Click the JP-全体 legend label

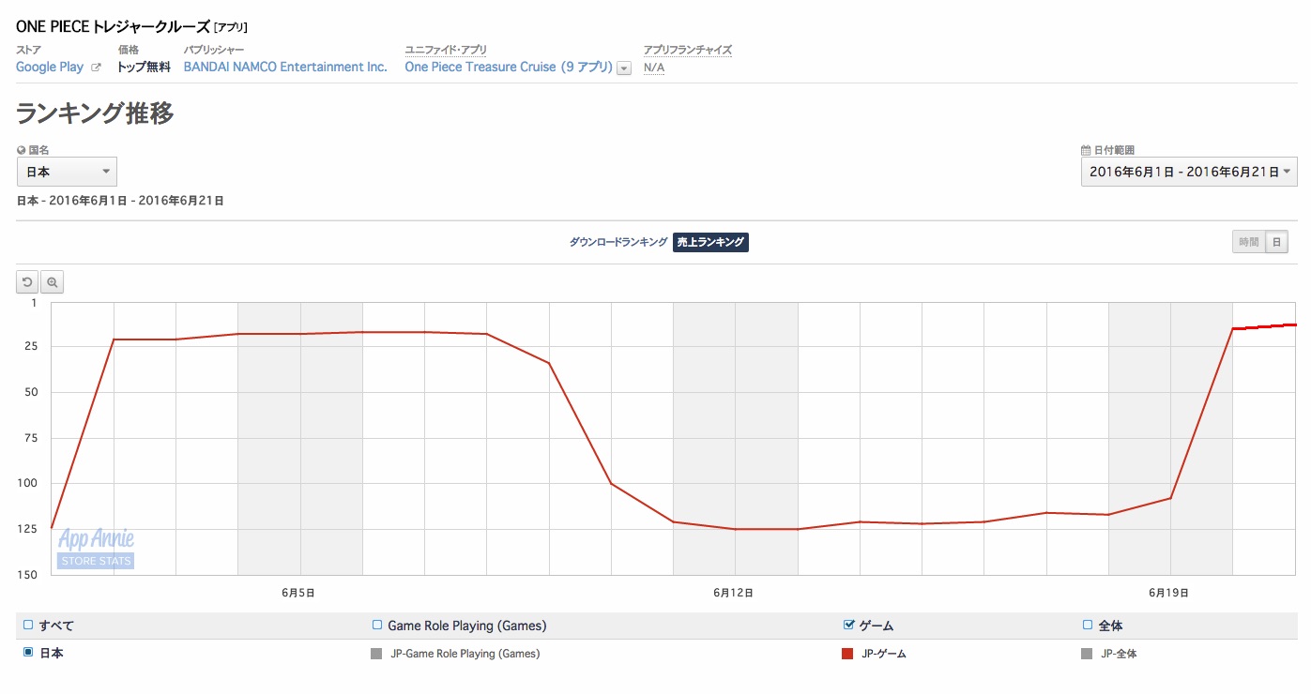coord(1119,654)
